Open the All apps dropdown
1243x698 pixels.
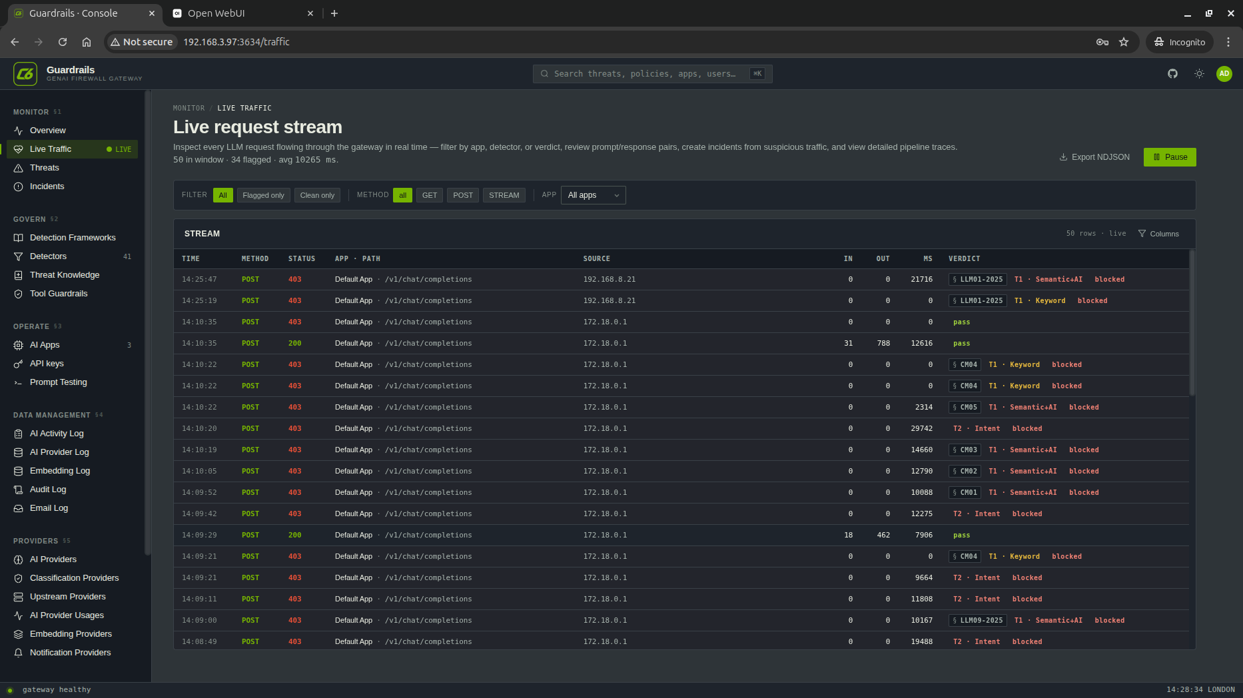pos(594,195)
